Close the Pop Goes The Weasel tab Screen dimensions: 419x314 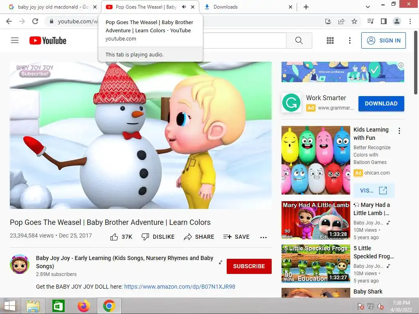coord(193,7)
